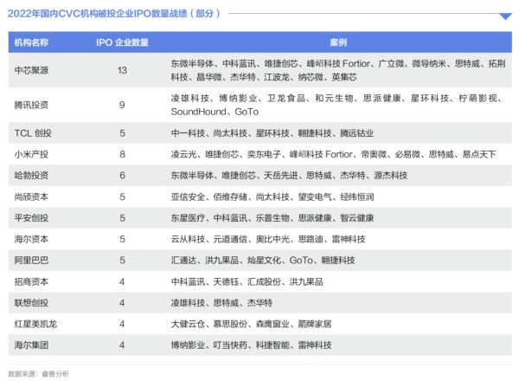This screenshot has width=519, height=387.
Task: Click the 海尔集团 cases starting '博纳影业、叮当快药'
Action: coord(251,345)
